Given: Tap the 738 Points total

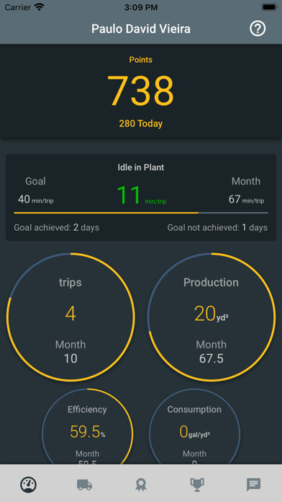Looking at the screenshot, I should pyautogui.click(x=141, y=91).
